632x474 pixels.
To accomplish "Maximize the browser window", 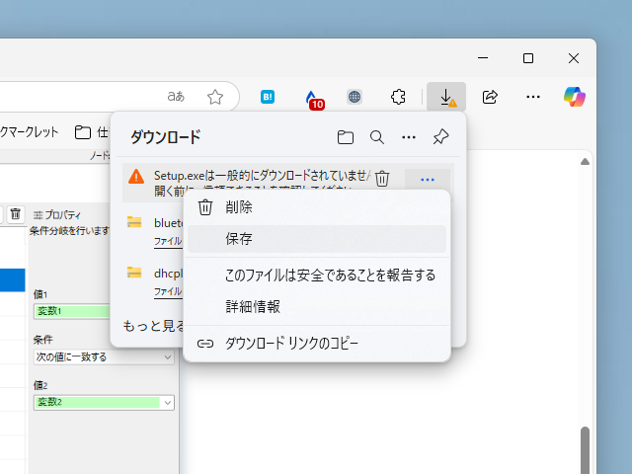I will point(528,58).
